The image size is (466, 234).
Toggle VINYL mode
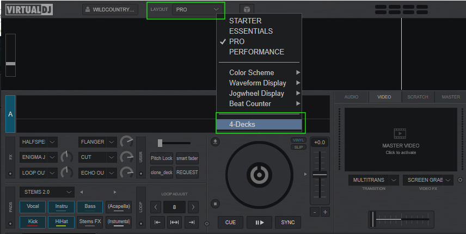(298, 140)
